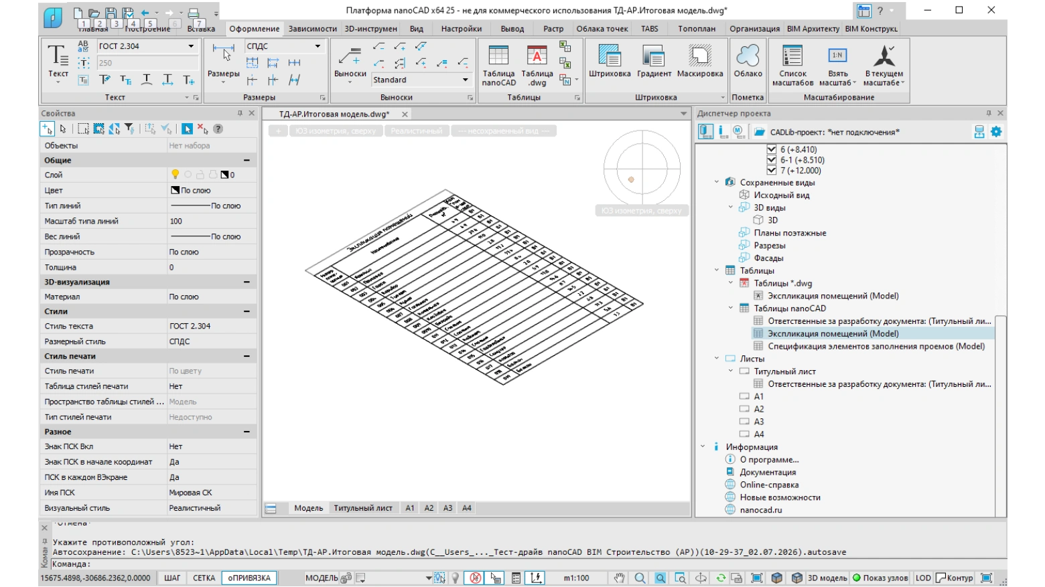The height and width of the screenshot is (587, 1045).
Task: Collapse the Таблицы nanoCAD tree node
Action: pyautogui.click(x=730, y=308)
